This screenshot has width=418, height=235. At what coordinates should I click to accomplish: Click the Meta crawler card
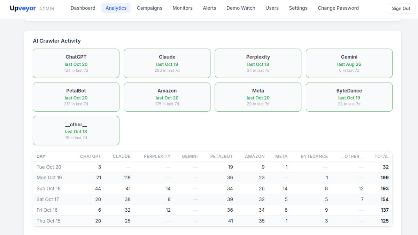[x=258, y=97]
